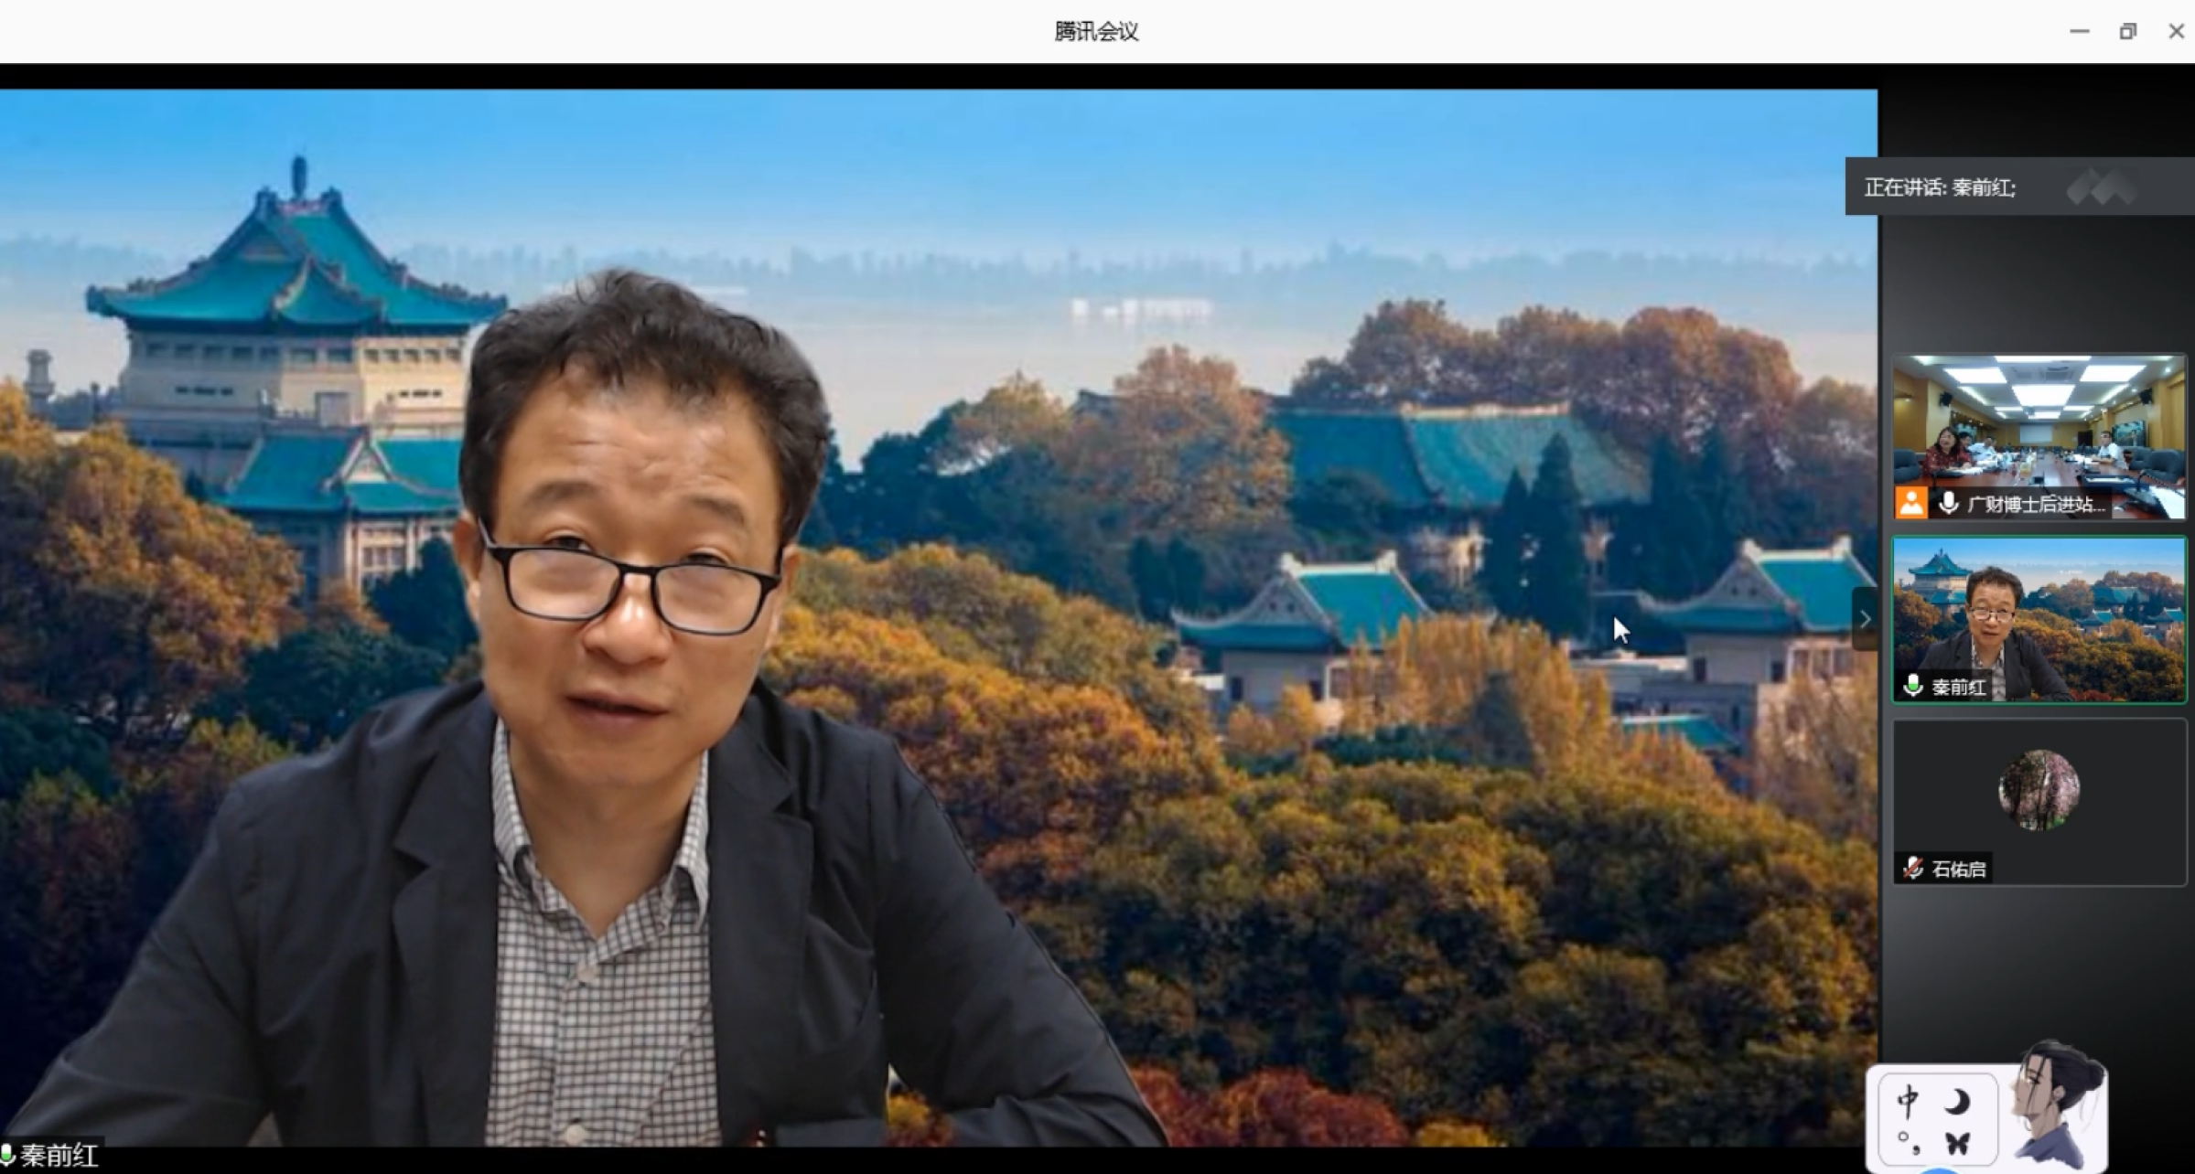Click the small mic icon at bottom-left corner
Viewport: 2195px width, 1174px height.
point(7,1155)
